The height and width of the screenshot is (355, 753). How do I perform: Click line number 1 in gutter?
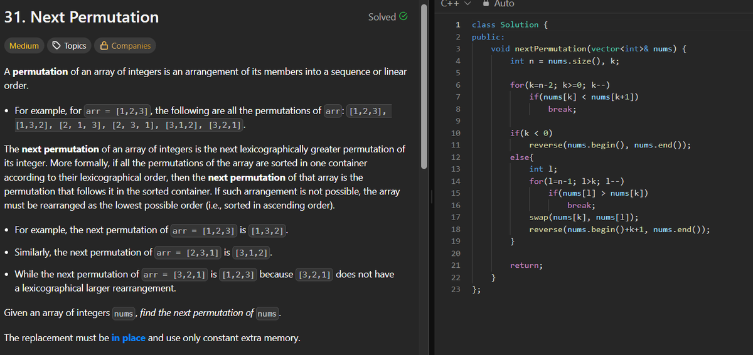pyautogui.click(x=459, y=24)
